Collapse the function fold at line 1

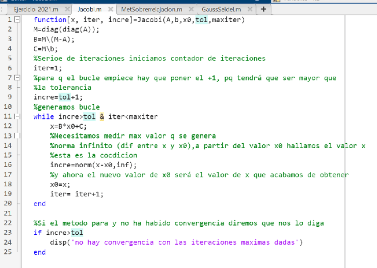(17, 20)
